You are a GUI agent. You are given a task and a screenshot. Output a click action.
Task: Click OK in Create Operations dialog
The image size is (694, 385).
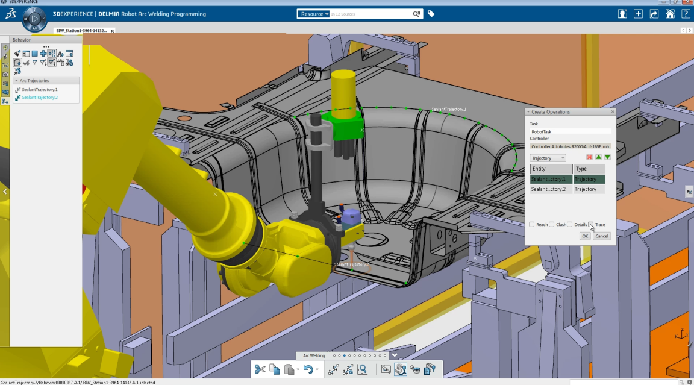pos(584,236)
